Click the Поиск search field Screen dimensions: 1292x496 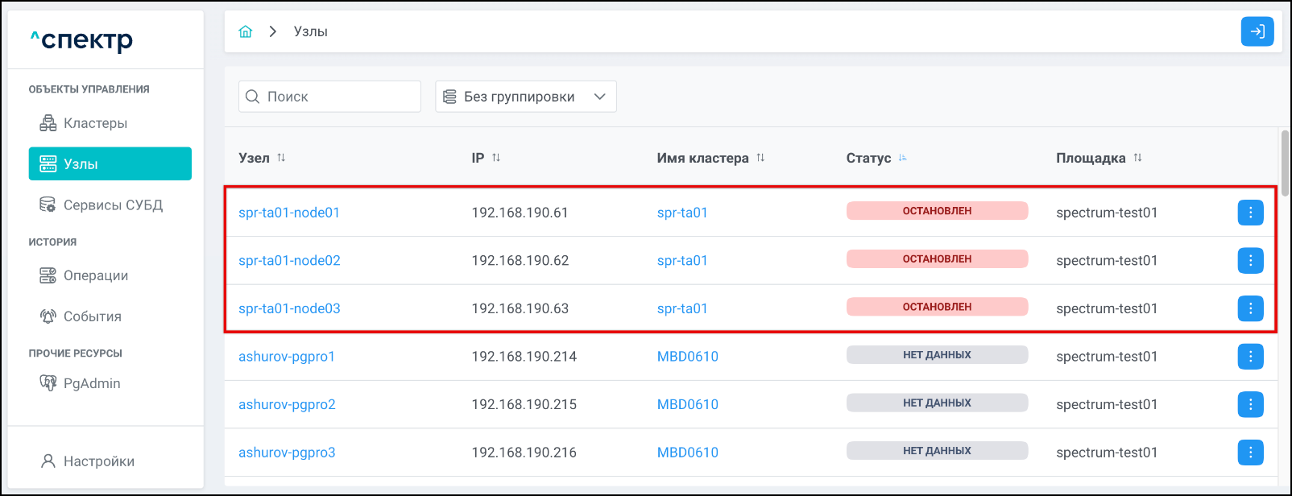tap(330, 97)
